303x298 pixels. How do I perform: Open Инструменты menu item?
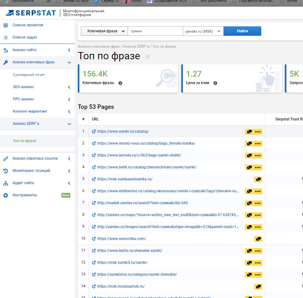click(25, 195)
